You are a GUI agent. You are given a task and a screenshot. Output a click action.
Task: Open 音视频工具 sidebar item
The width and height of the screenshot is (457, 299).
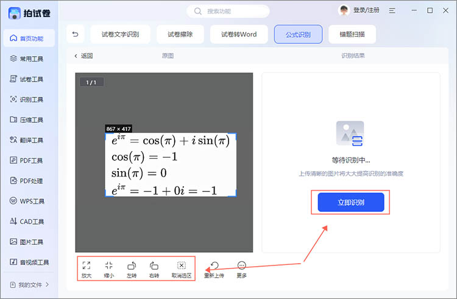point(29,262)
